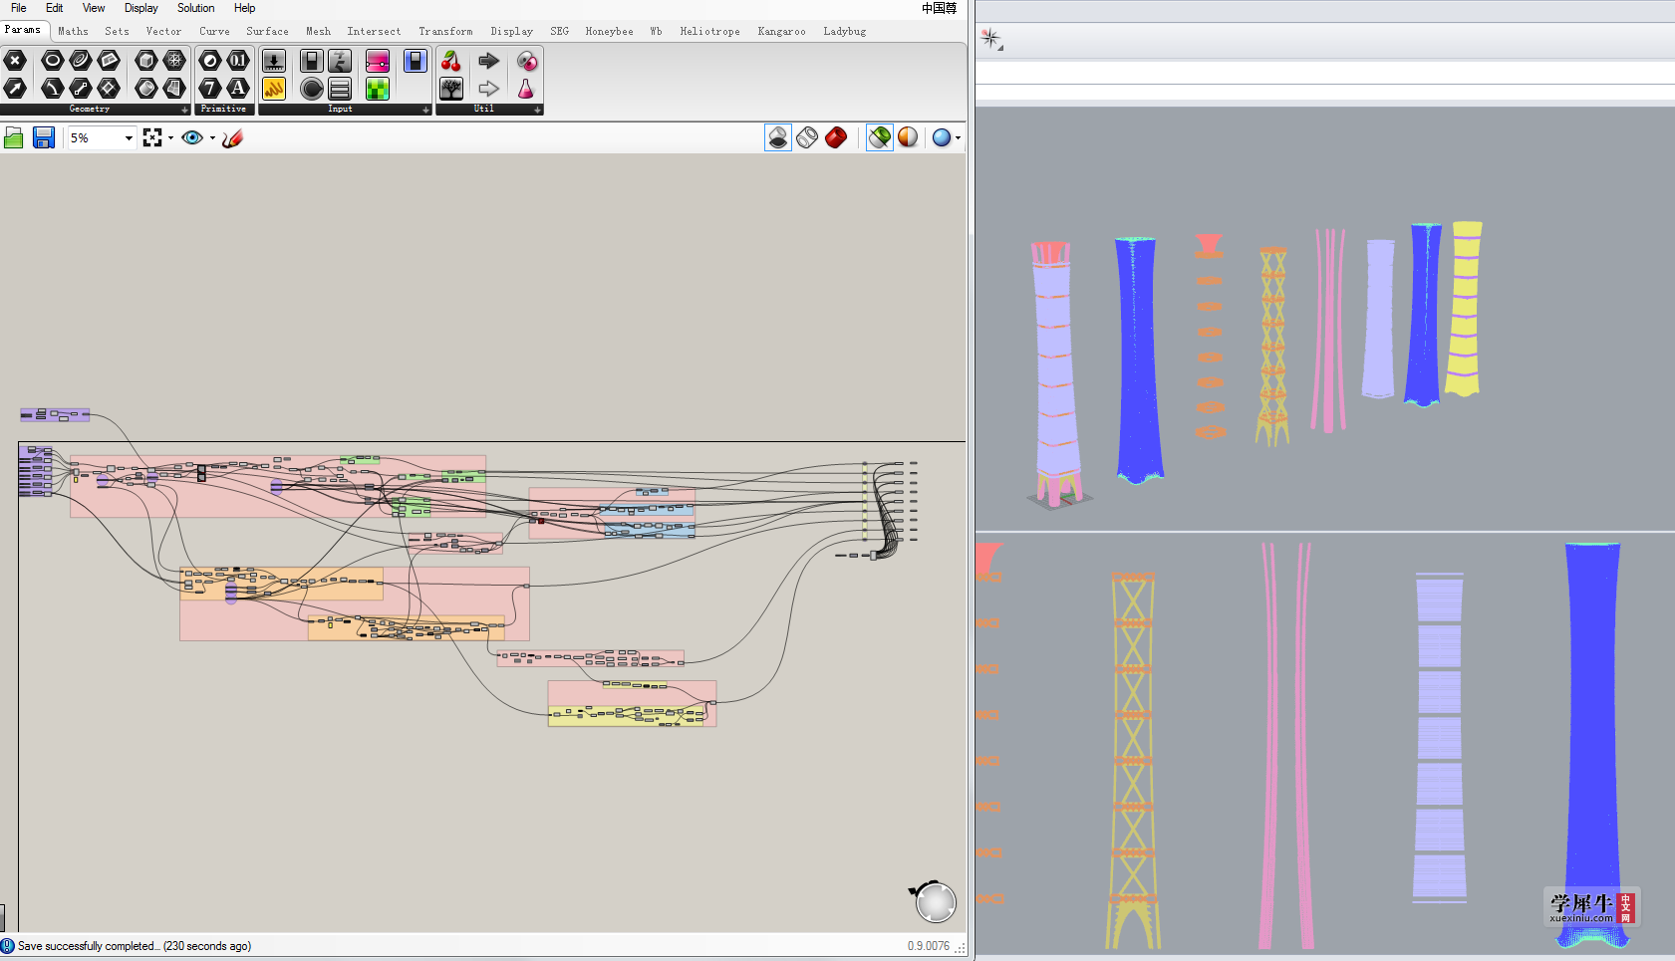Image resolution: width=1675 pixels, height=961 pixels.
Task: Toggle green preview selected only button
Action: [x=880, y=137]
